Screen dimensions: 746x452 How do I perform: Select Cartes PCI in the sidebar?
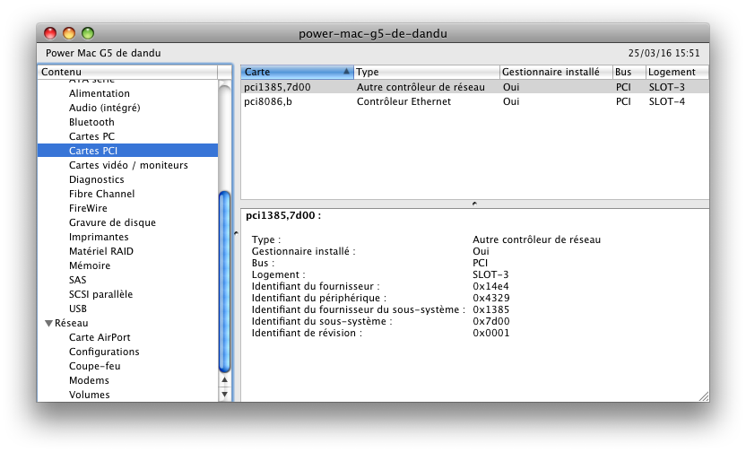tap(127, 151)
